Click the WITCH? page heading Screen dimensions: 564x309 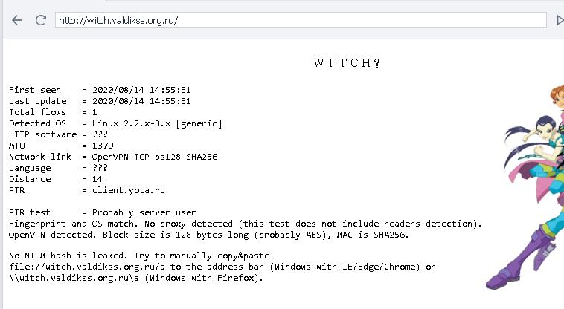[347, 63]
